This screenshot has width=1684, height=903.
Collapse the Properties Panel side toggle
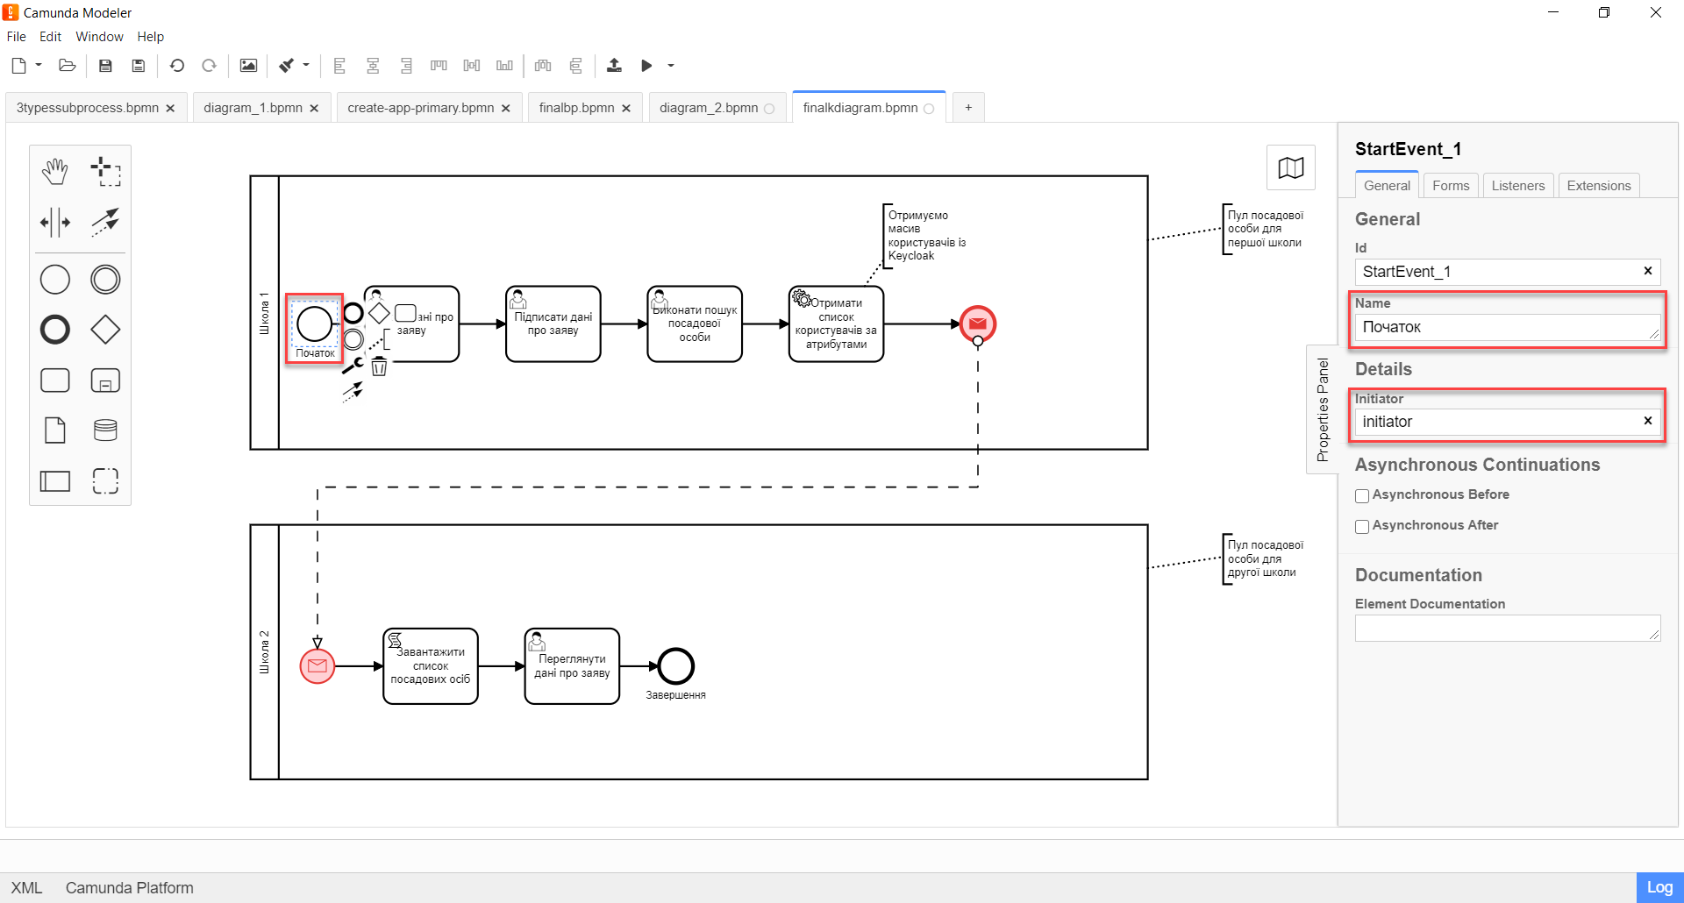pyautogui.click(x=1322, y=409)
